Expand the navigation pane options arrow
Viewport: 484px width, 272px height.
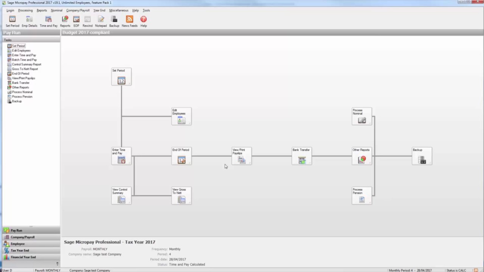[57, 264]
